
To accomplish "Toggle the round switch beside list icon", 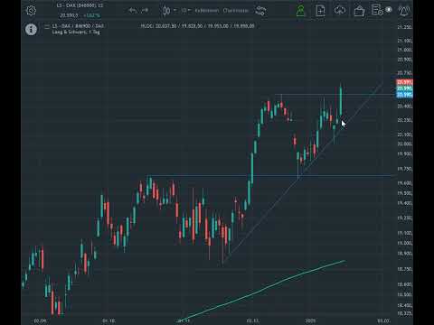I will point(389,10).
